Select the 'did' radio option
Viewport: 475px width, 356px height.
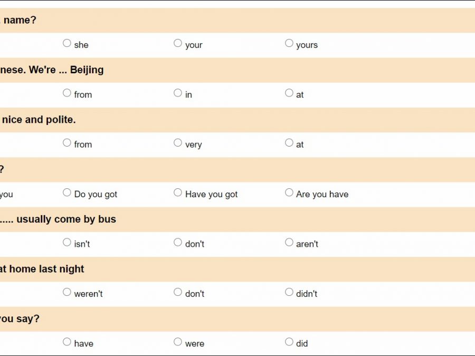[x=289, y=342]
